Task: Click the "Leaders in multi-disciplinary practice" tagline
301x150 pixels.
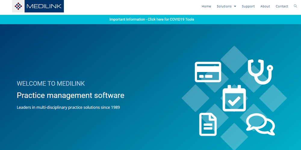Action: point(68,107)
